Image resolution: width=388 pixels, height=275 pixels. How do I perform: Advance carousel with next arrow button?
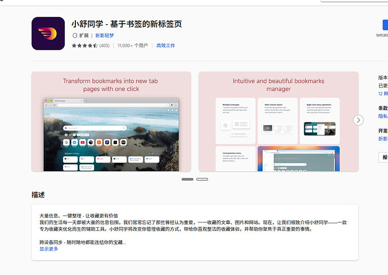(358, 120)
